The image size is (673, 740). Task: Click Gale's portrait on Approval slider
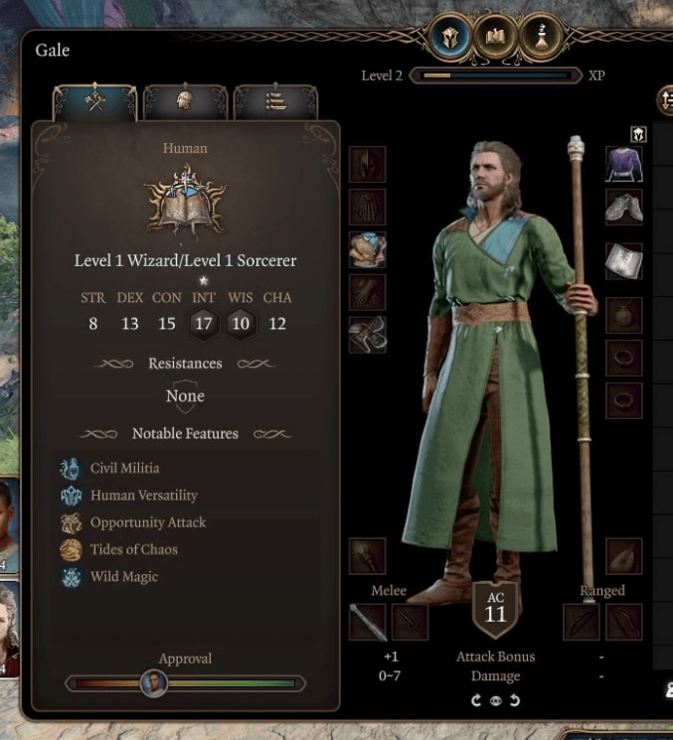pyautogui.click(x=154, y=683)
